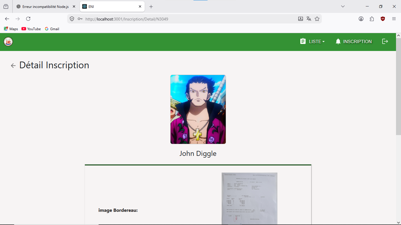Restore down the Firefox window

coord(381,6)
